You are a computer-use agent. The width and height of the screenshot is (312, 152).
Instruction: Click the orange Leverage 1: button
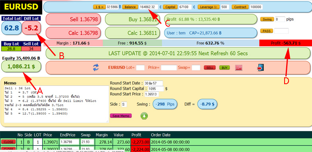pos(209,7)
